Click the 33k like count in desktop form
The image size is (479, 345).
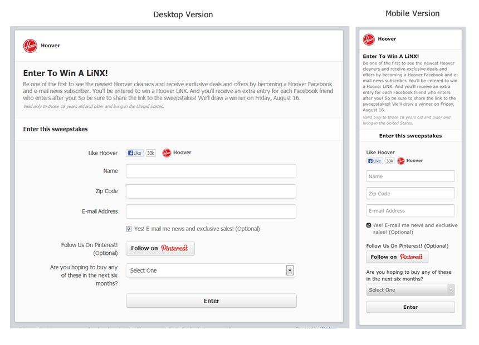[150, 153]
